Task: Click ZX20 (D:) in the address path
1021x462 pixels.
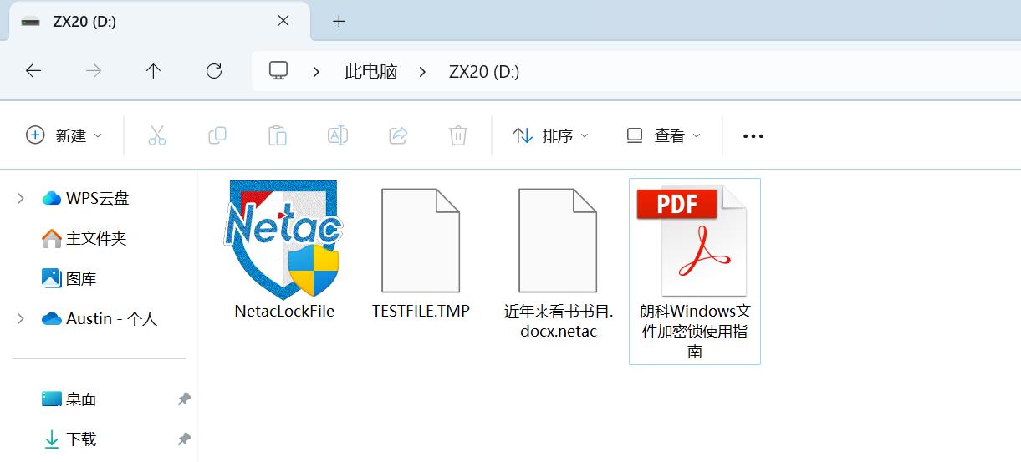Action: [x=484, y=72]
